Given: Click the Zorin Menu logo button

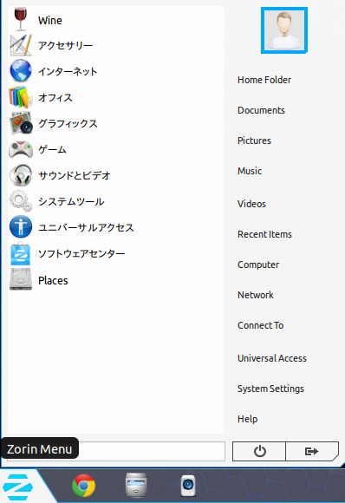Looking at the screenshot, I should [17, 487].
